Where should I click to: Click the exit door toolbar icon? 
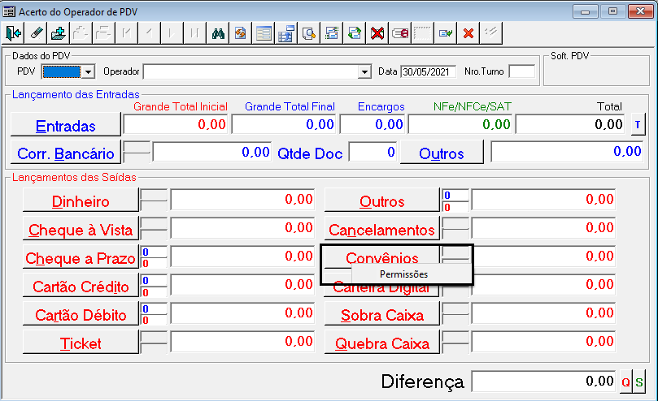14,33
